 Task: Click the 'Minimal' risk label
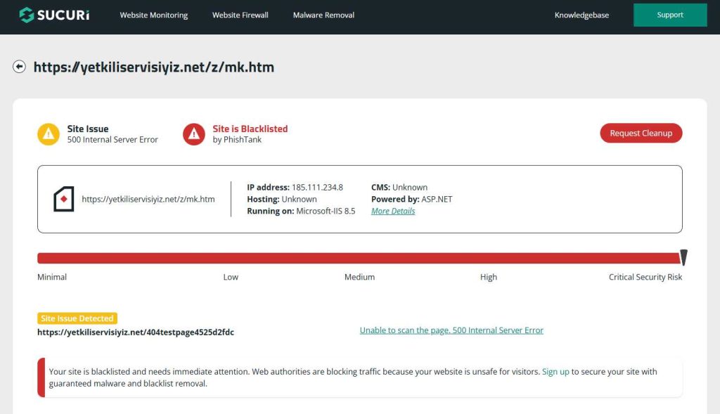(x=52, y=277)
